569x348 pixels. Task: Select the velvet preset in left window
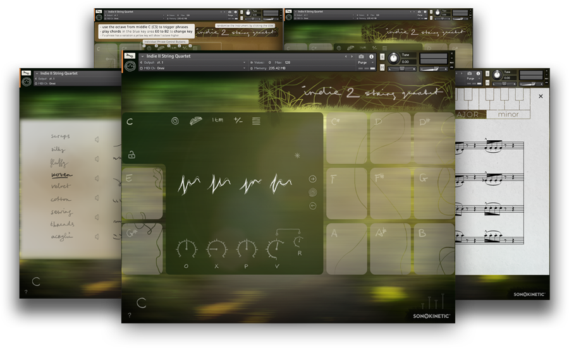coord(60,186)
